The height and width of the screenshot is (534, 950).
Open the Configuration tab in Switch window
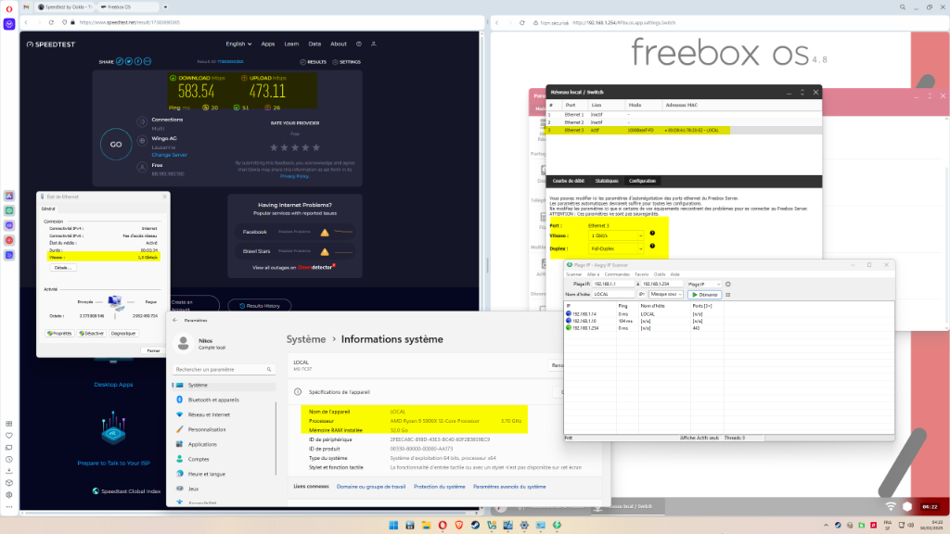coord(642,181)
